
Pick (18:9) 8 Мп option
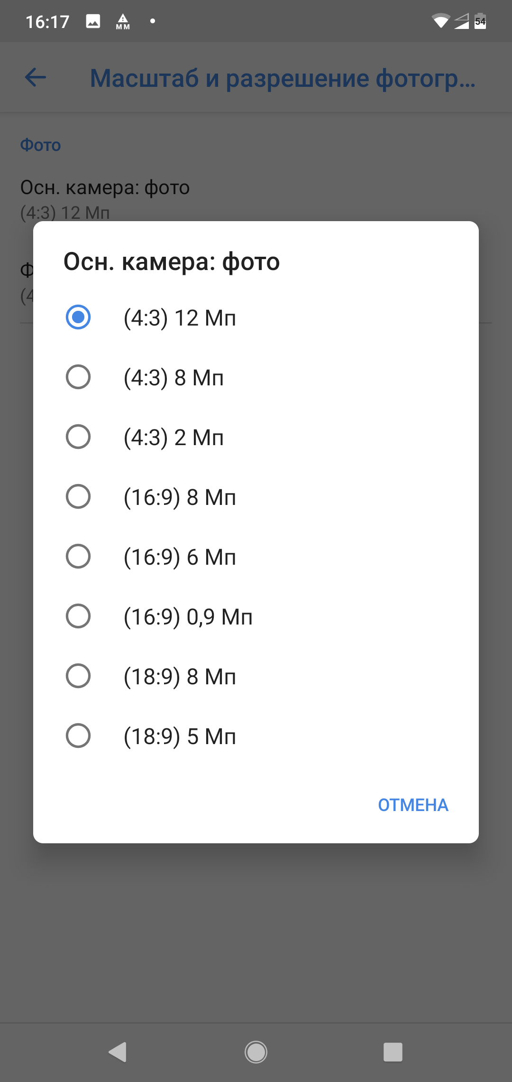point(78,676)
